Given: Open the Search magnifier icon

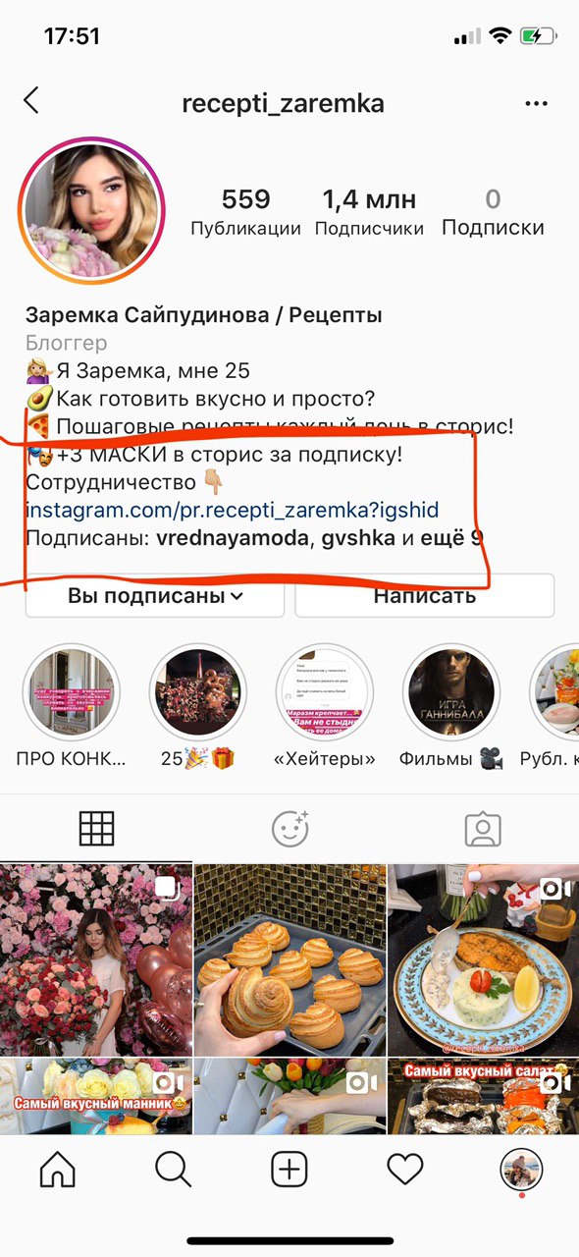Looking at the screenshot, I should click(x=173, y=1169).
